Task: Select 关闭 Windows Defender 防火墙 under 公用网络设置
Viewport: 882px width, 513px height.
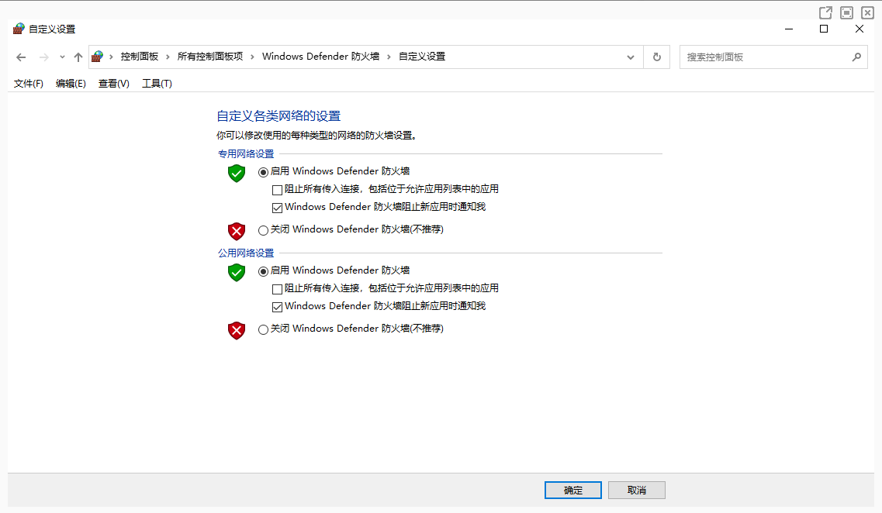Action: (263, 329)
